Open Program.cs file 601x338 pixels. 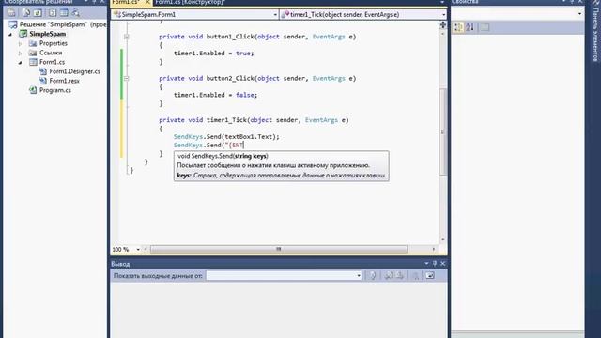pos(55,90)
